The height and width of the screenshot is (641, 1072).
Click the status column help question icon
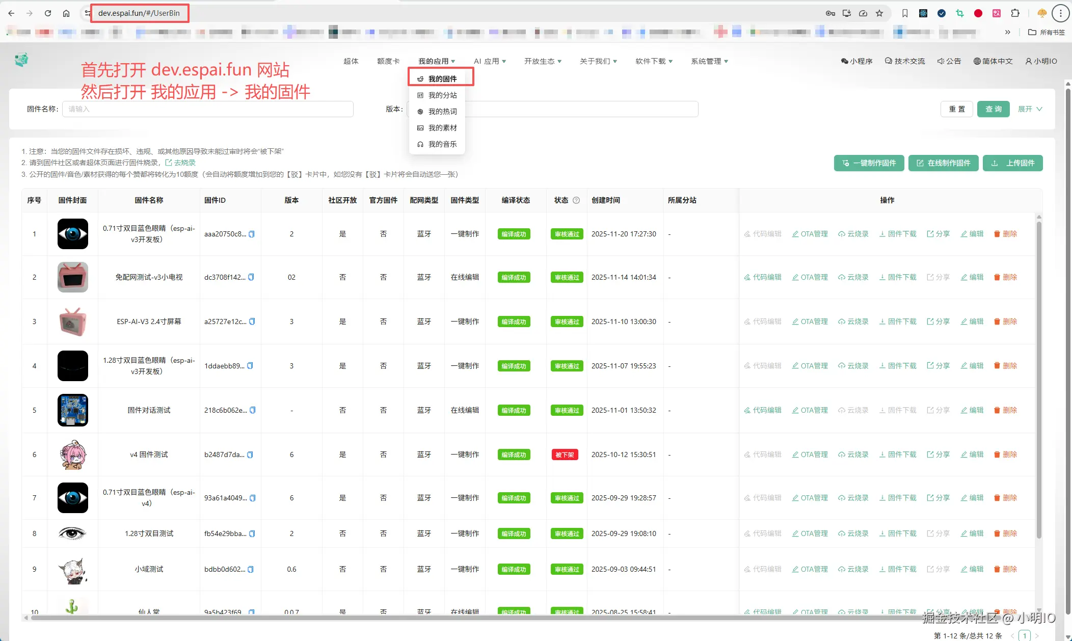click(x=576, y=200)
